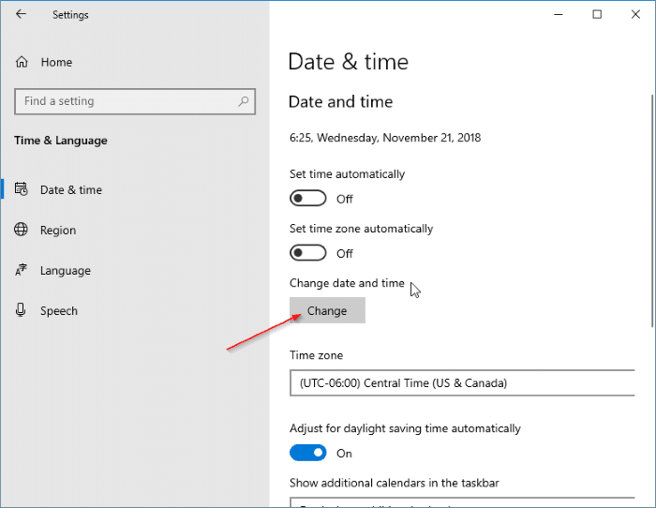Image resolution: width=656 pixels, height=508 pixels.
Task: Open the additional calendars dropdown
Action: (x=462, y=502)
